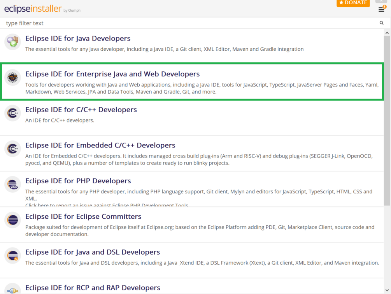391x294 pixels.
Task: Click the C/C++ Developers package icon
Action: (12, 113)
